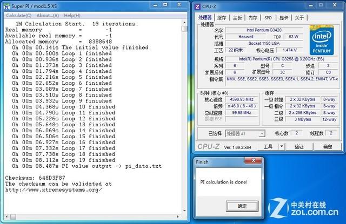Viewport: 346px width, 224px height.
Task: Click the '2 x 256 KBytes' L2 cache value
Action: [x=303, y=113]
